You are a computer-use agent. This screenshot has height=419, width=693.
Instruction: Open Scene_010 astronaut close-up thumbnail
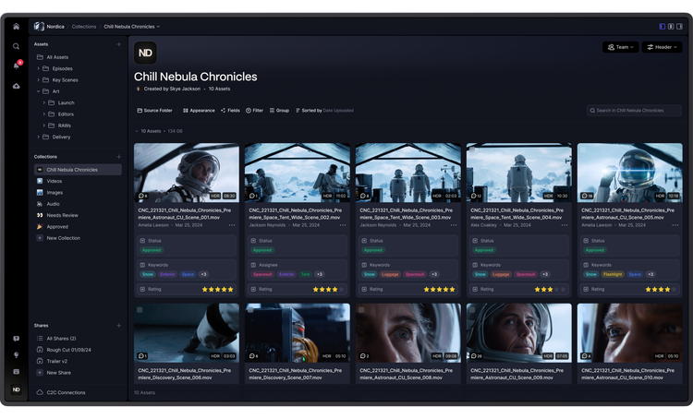point(629,333)
